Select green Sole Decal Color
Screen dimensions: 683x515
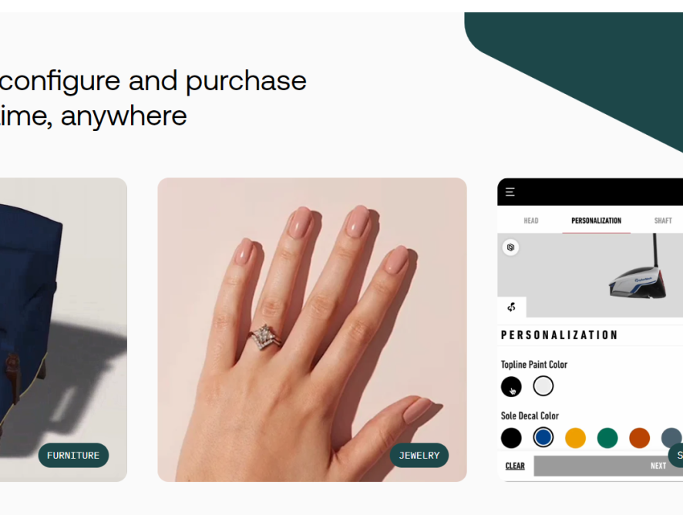coord(607,437)
